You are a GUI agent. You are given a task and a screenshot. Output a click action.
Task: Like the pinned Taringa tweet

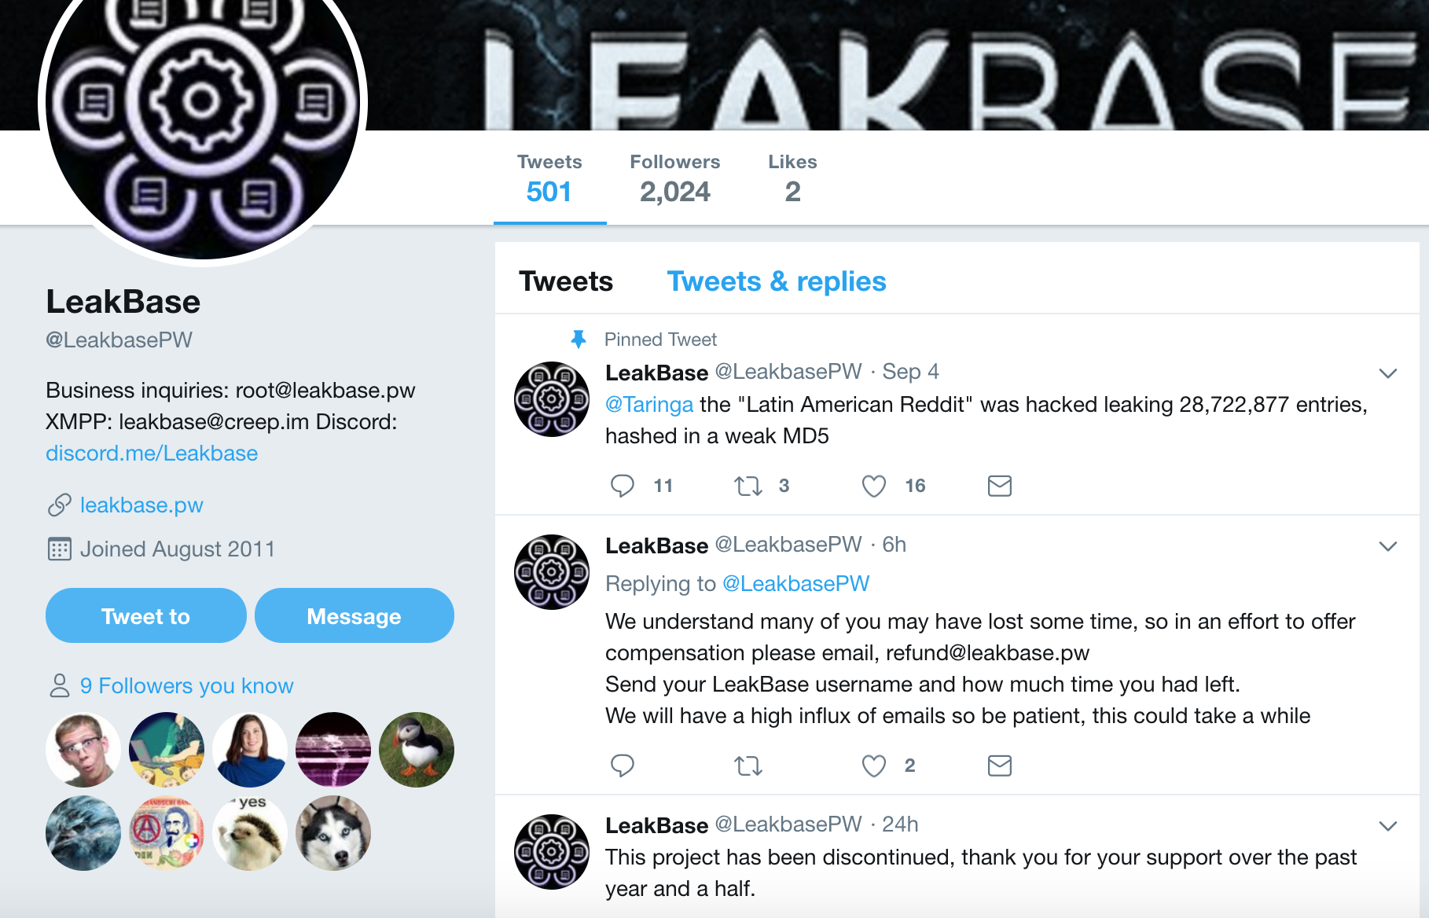[x=873, y=486]
